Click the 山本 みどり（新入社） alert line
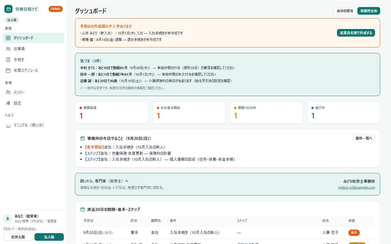 131,33
